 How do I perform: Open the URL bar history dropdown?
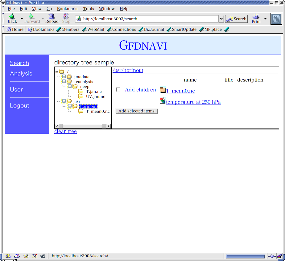[221, 19]
